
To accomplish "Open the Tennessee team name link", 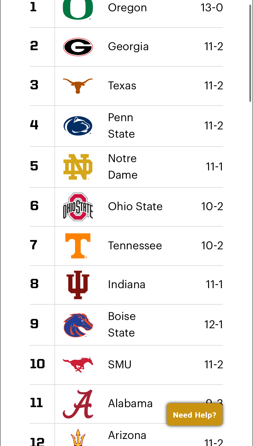I will click(x=135, y=246).
